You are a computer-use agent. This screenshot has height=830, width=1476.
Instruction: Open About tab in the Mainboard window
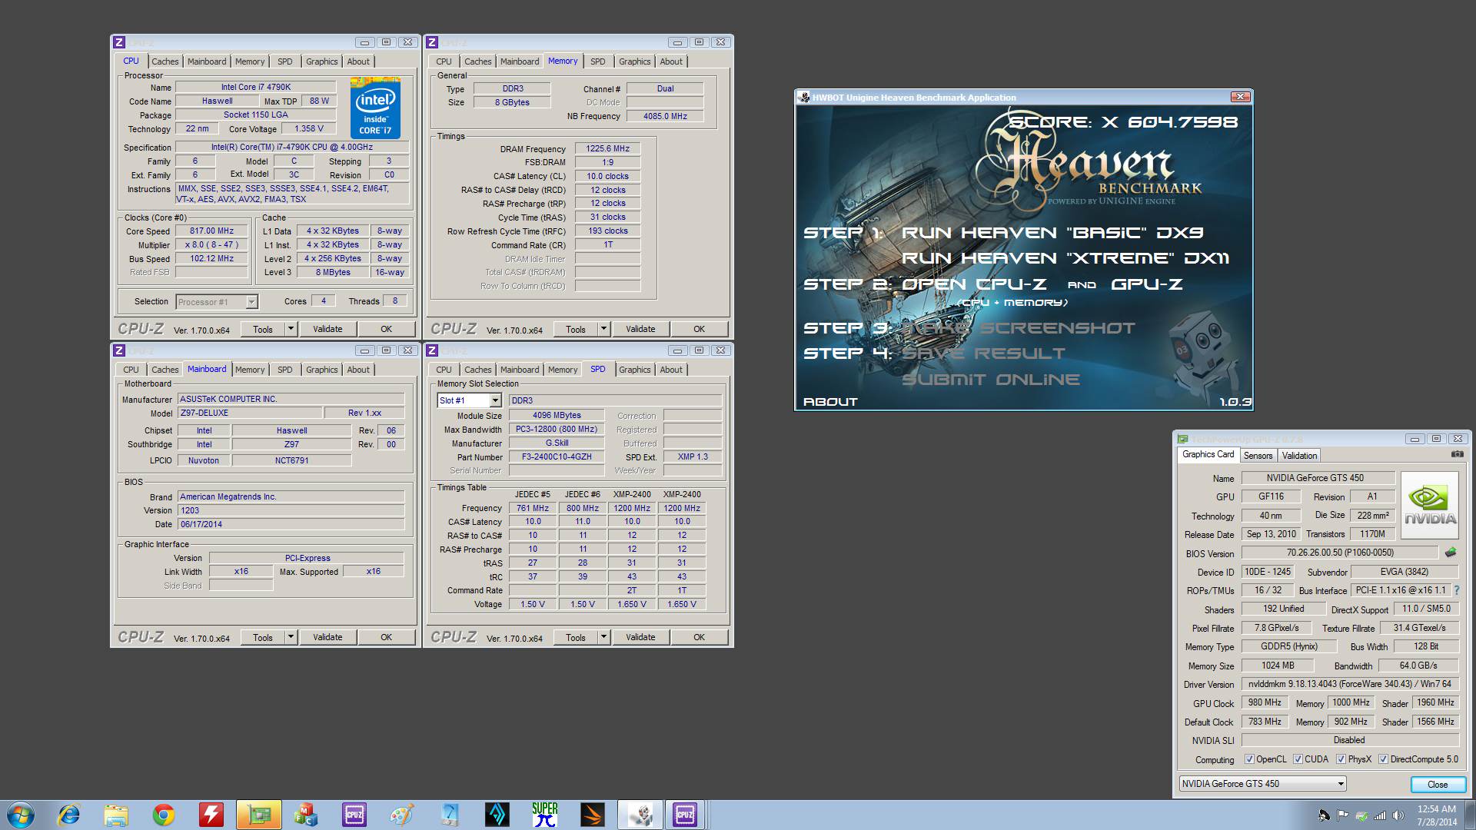(x=357, y=370)
